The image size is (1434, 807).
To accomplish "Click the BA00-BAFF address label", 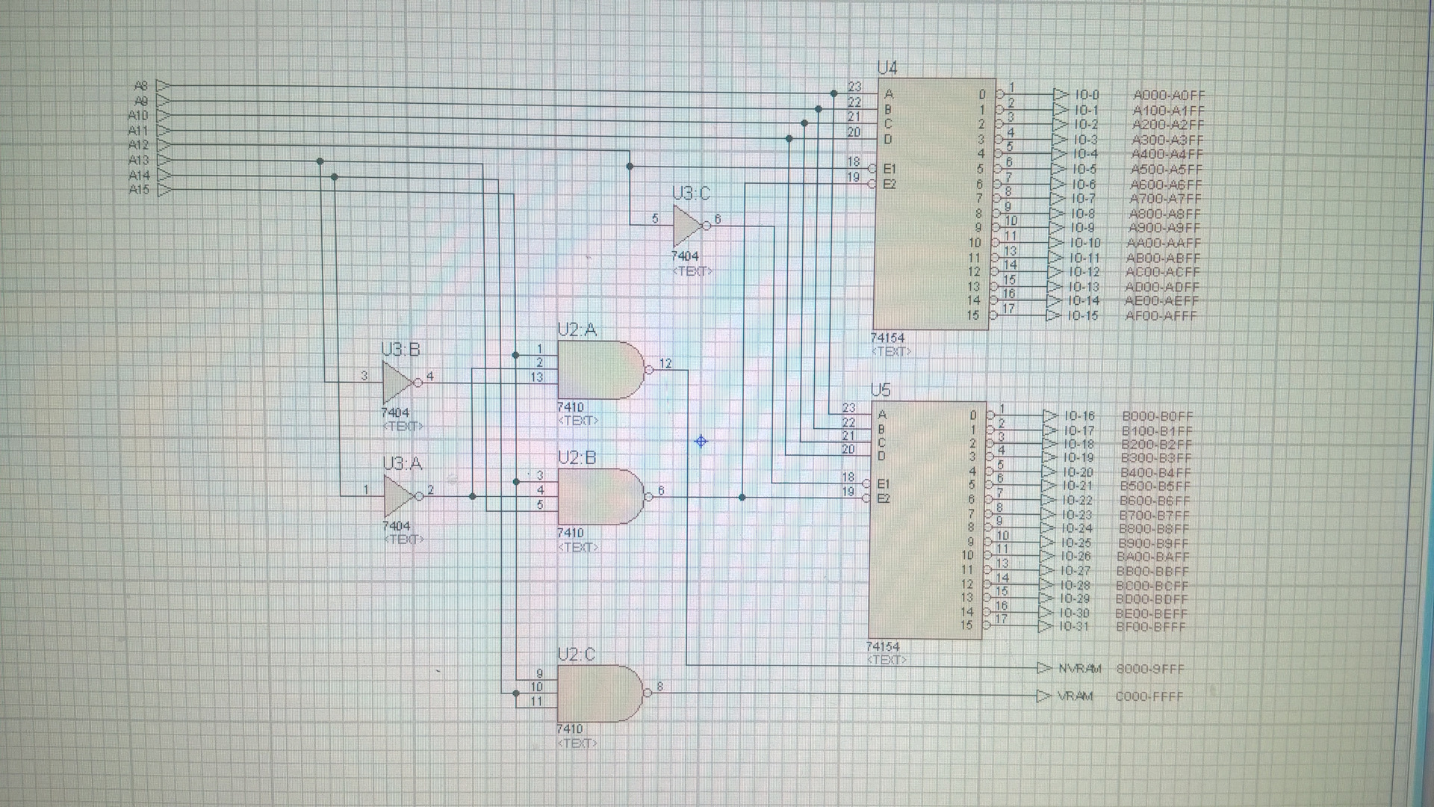I will pos(1153,557).
